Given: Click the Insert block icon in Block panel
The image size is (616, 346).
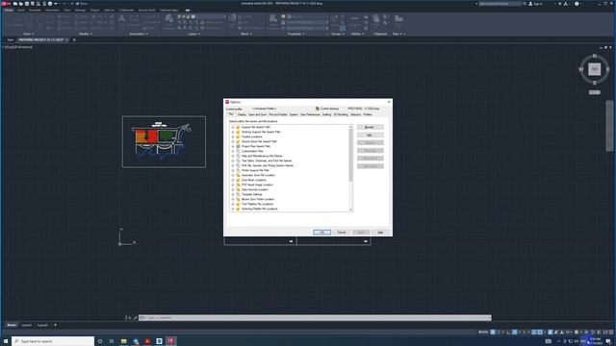Looking at the screenshot, I should tap(232, 18).
